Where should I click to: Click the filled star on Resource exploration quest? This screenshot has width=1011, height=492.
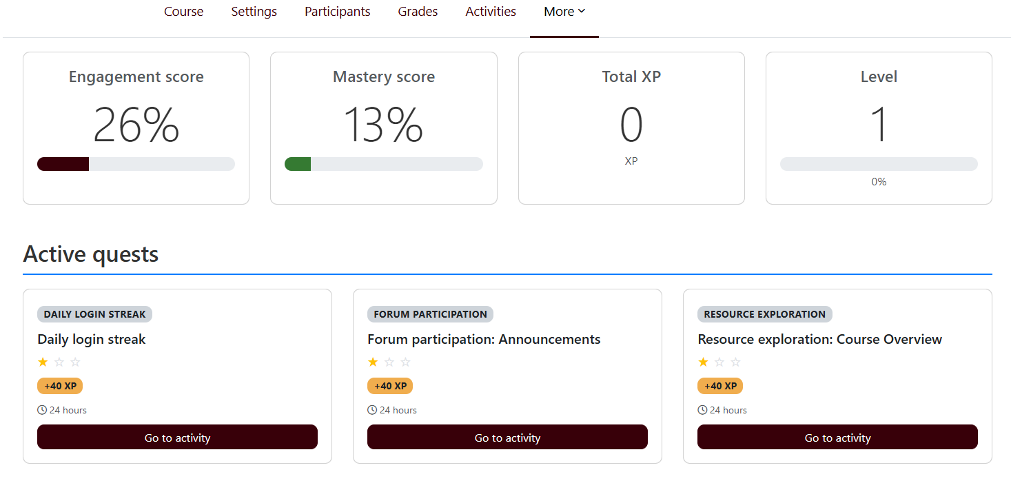click(703, 361)
